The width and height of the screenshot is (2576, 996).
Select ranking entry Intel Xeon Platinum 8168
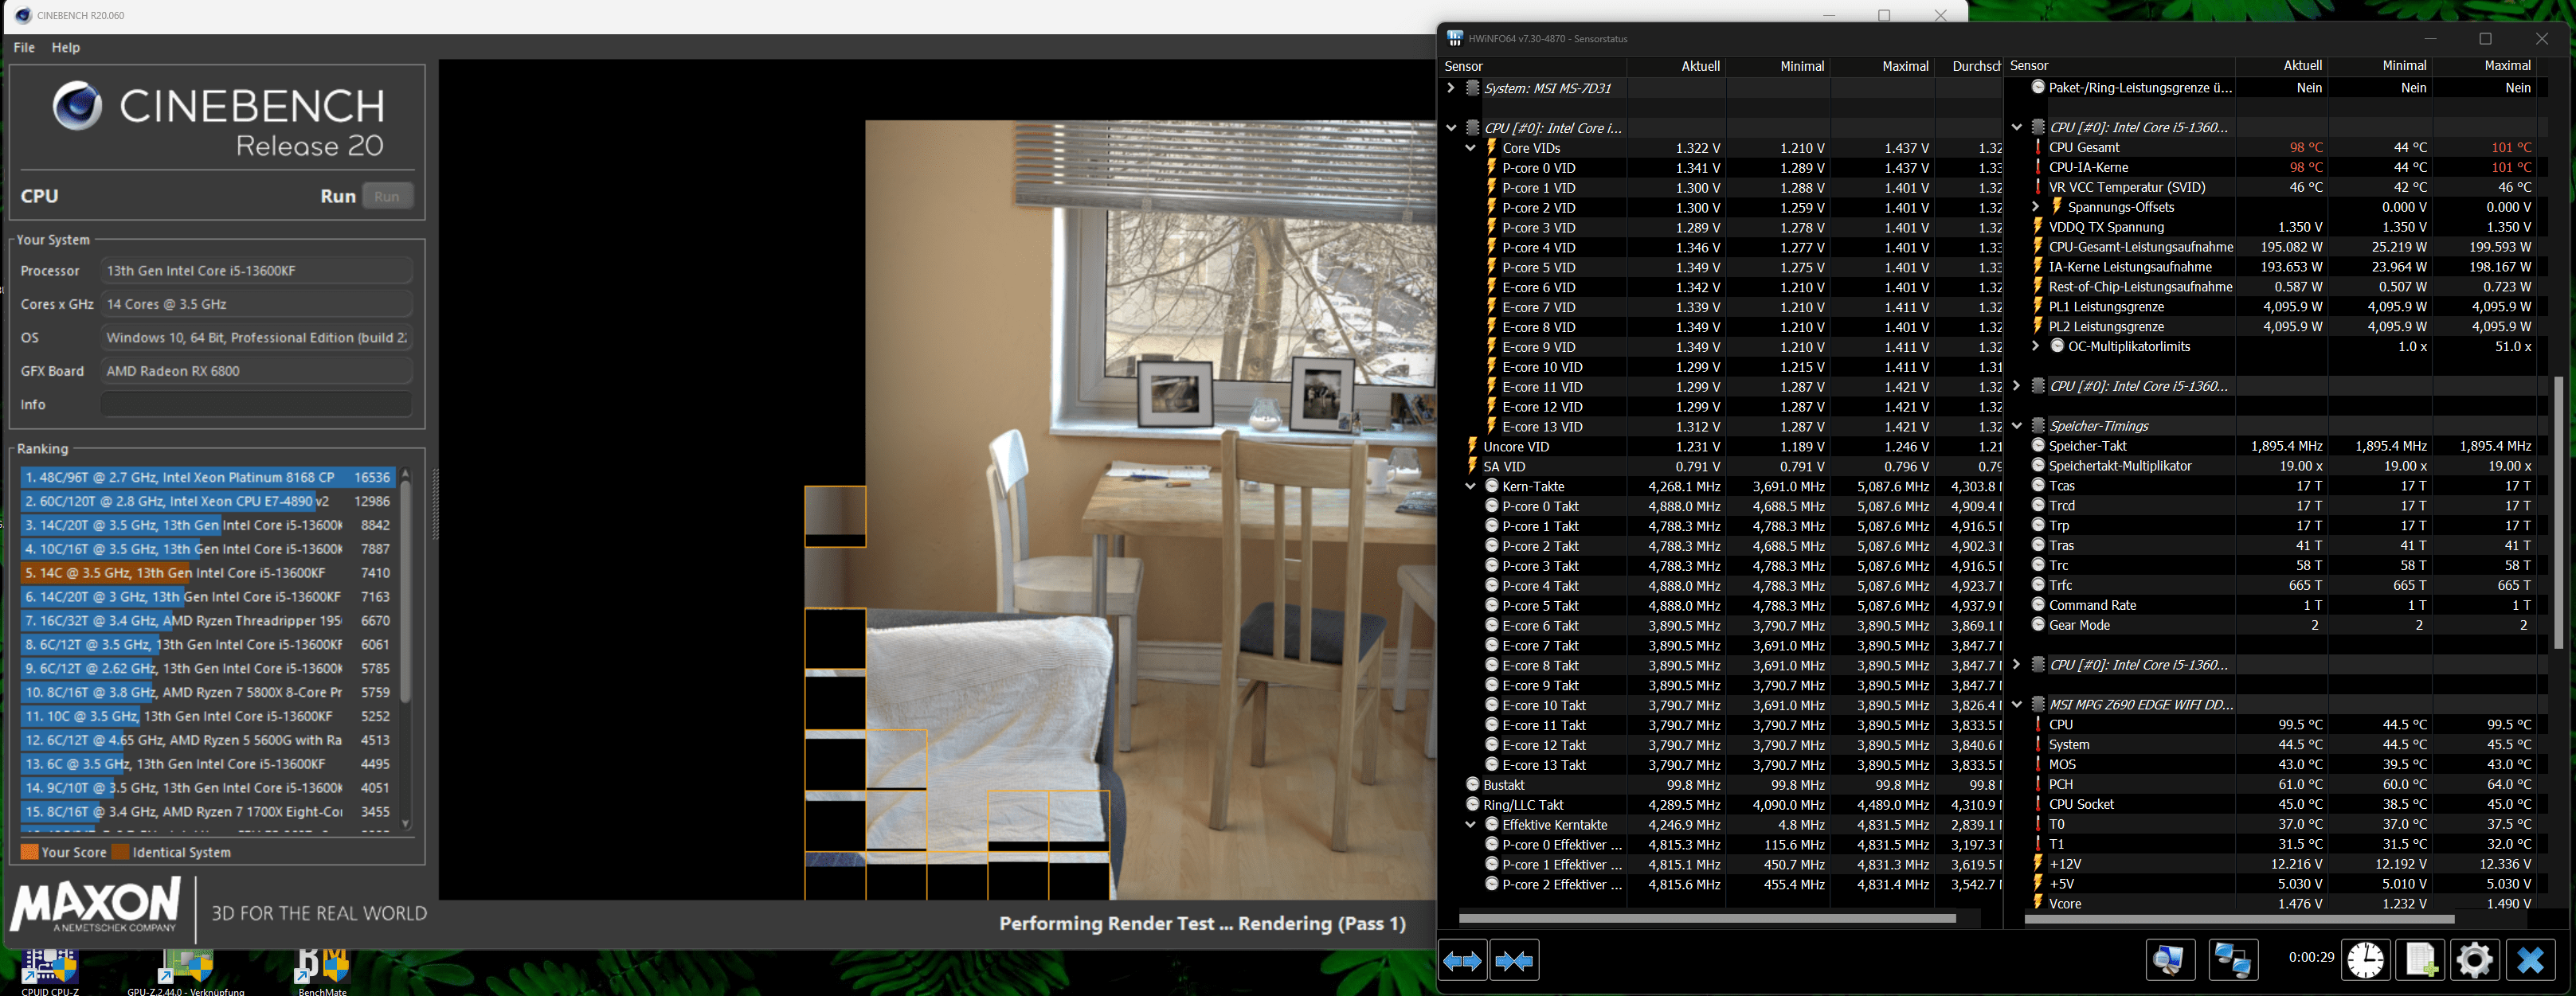pyautogui.click(x=208, y=477)
